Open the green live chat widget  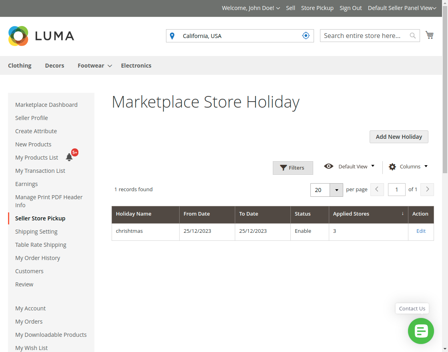421,331
